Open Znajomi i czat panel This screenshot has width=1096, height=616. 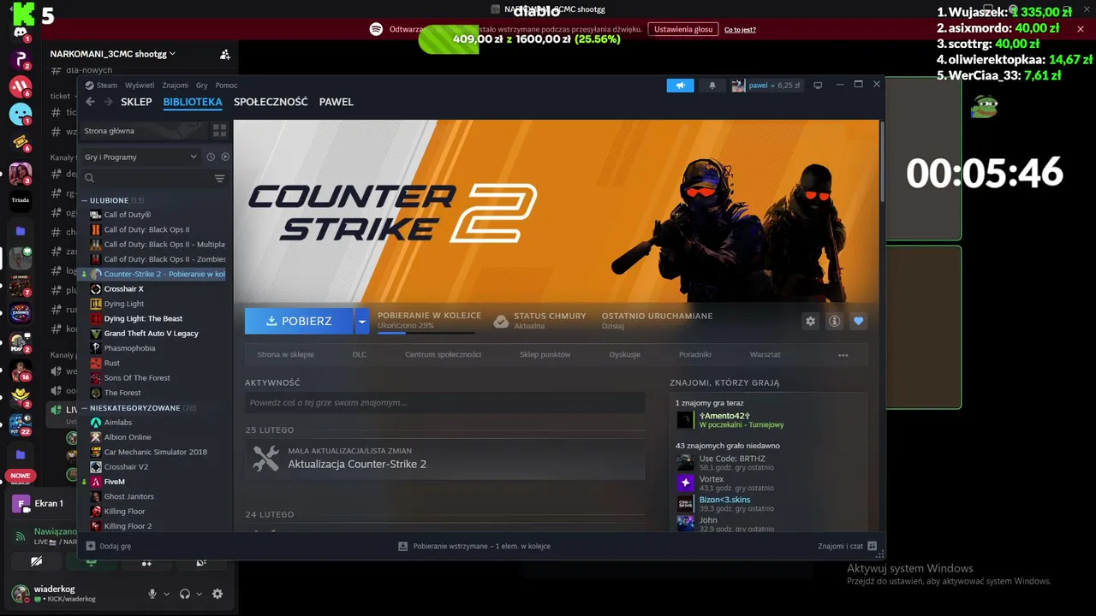847,546
